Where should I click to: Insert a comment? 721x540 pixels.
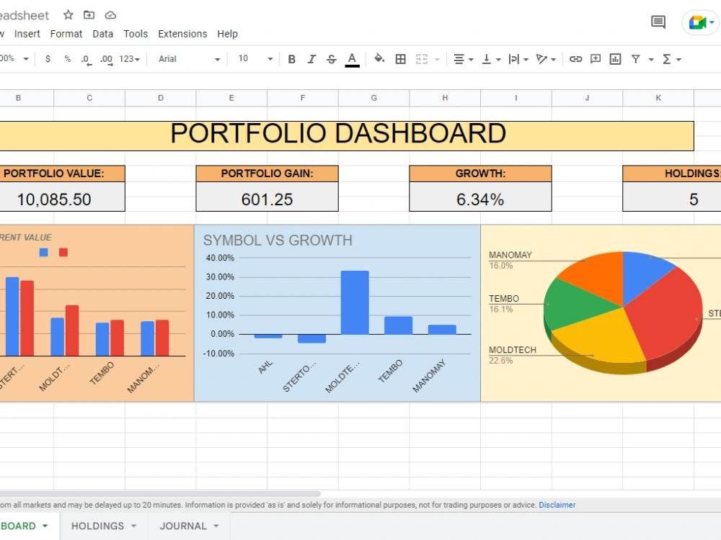coord(596,59)
